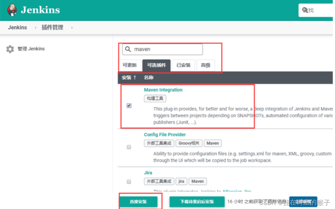
Task: Click the 外部工具集成 tag under Jira
Action: (159, 181)
